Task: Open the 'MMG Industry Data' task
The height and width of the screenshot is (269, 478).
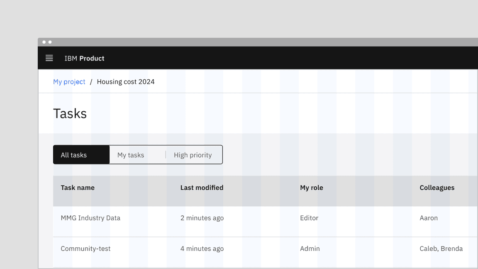Action: pyautogui.click(x=90, y=218)
